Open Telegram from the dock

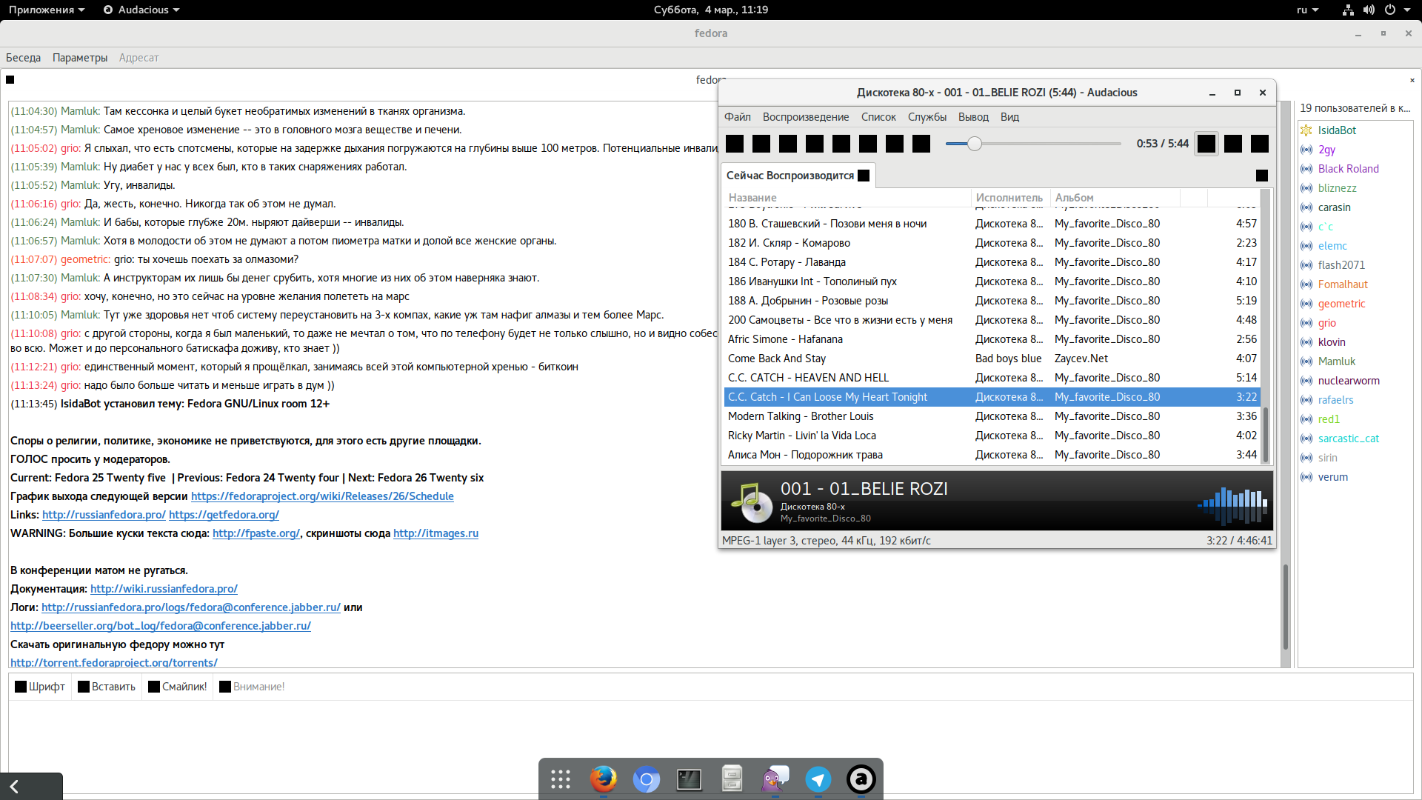point(818,779)
